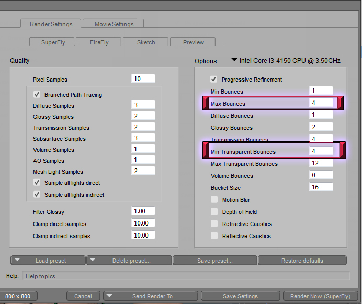Enable the Motion Blur checkbox
The width and height of the screenshot is (362, 304).
[x=214, y=200]
